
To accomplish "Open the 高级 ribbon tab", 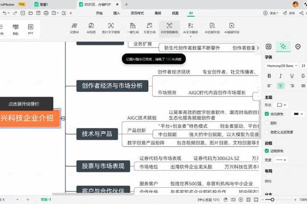I will click(x=158, y=13).
